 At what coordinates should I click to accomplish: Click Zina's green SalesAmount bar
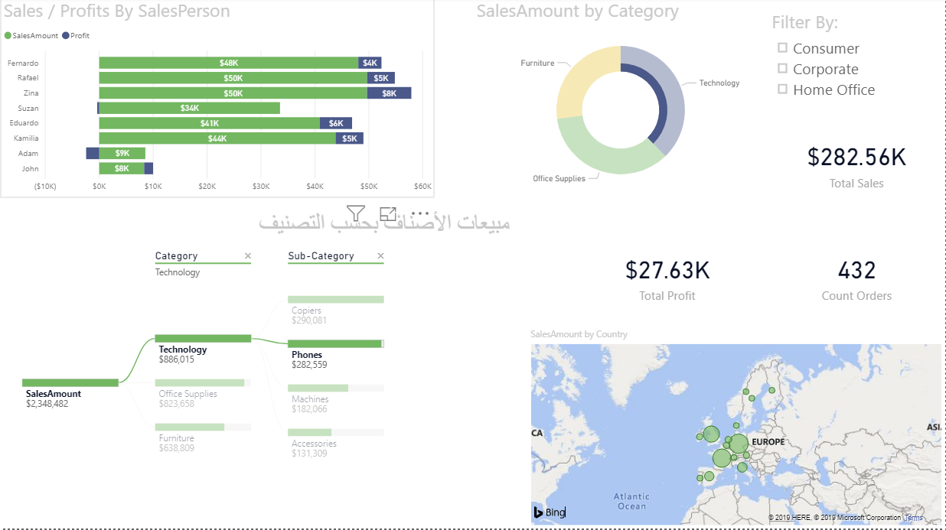pyautogui.click(x=233, y=93)
